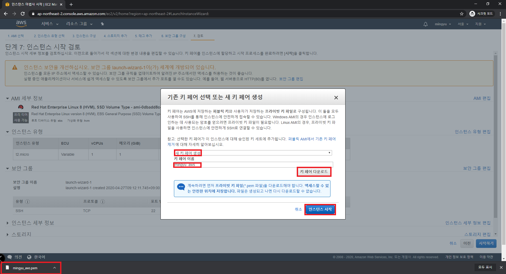
Task: Click the 시작하기 button on review page
Action: pyautogui.click(x=486, y=243)
